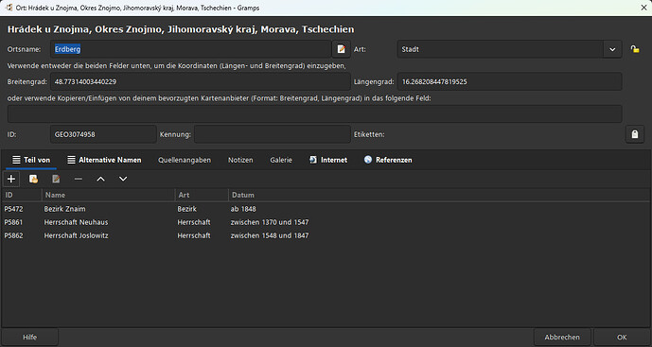The width and height of the screenshot is (652, 347).
Task: Sort list by ID column header
Action: tap(22, 195)
